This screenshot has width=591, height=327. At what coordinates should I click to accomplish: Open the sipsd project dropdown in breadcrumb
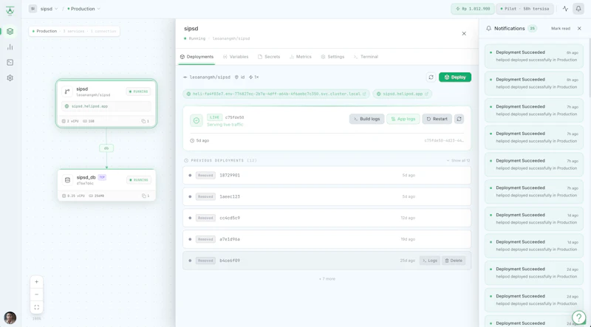[49, 9]
